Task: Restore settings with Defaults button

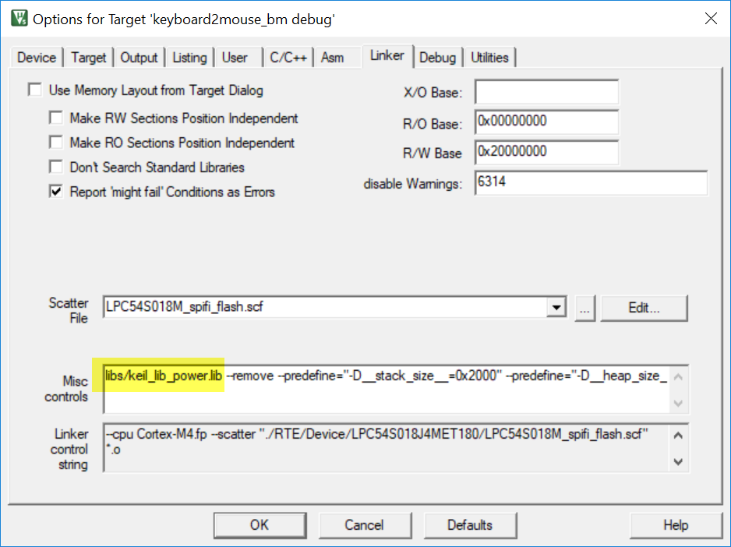Action: tap(470, 525)
